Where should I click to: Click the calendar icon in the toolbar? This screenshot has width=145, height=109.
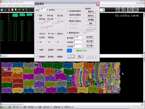(2, 10)
